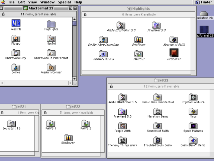Image resolution: width=214 pixels, height=161 pixels.
Task: Select the MacTel folder icon
Action: [x=51, y=39]
